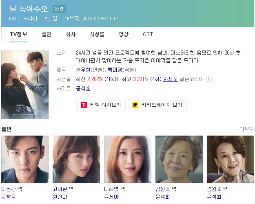Click the 나하영 역 role link
Image resolution: width=255 pixels, height=204 pixels.
pos(114,189)
